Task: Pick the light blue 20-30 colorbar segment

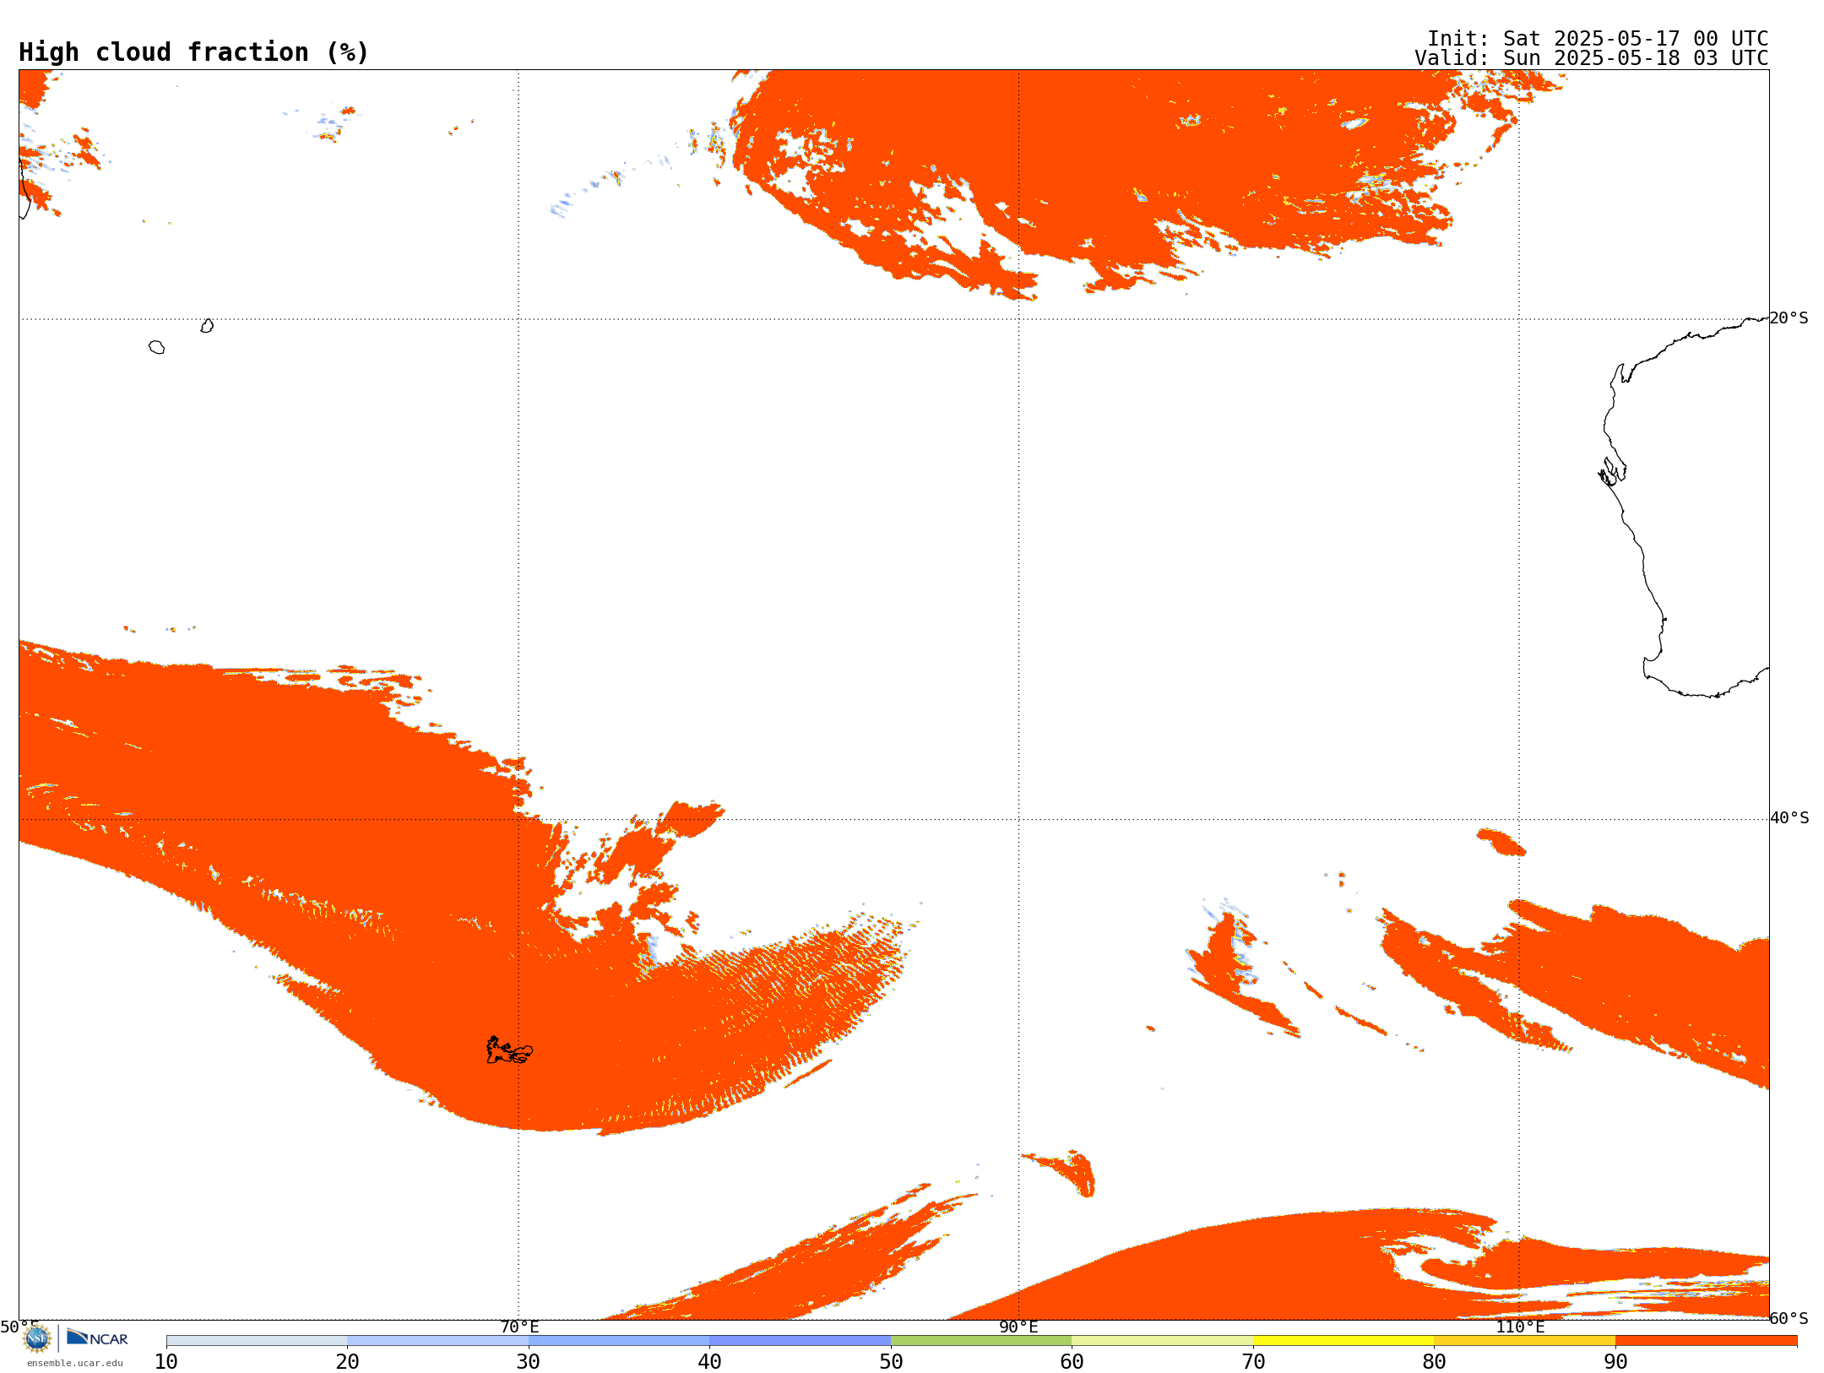Action: [437, 1341]
